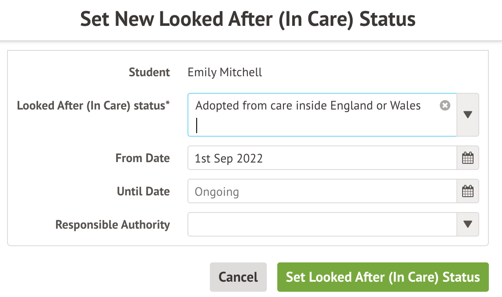Click the From Date field showing 1st Sep 2022
Image resolution: width=502 pixels, height=297 pixels.
pyautogui.click(x=322, y=158)
